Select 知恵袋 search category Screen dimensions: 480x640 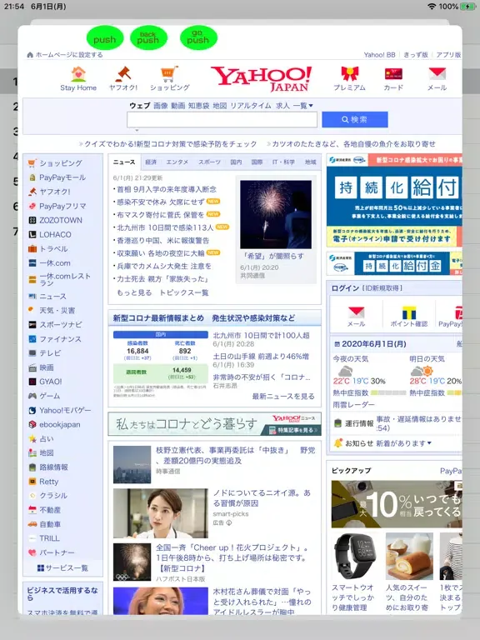click(199, 106)
